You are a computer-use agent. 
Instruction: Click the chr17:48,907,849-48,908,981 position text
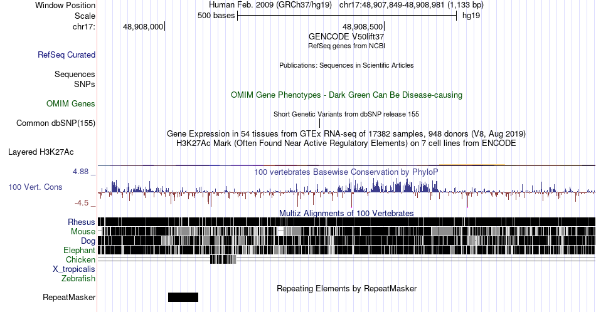click(412, 5)
